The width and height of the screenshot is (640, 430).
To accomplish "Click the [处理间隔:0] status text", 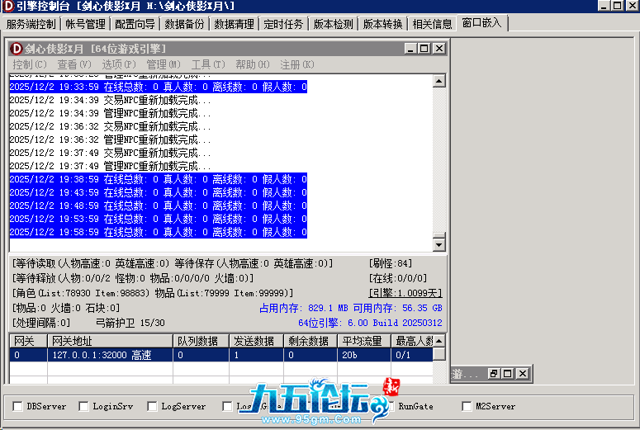I will pos(41,323).
